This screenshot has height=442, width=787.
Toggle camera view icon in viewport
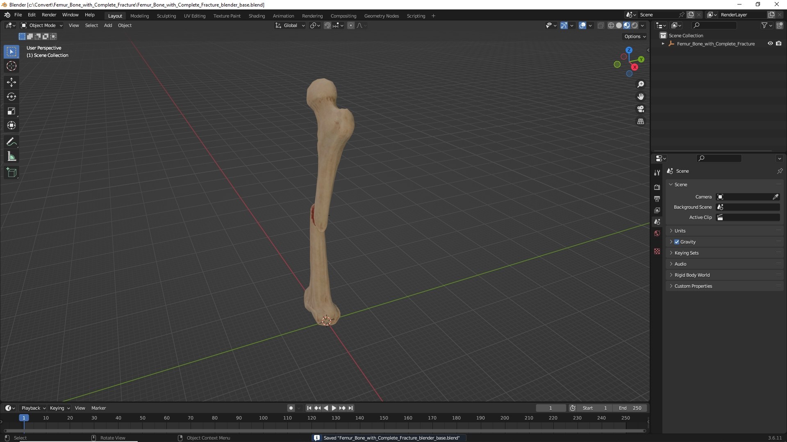[641, 109]
